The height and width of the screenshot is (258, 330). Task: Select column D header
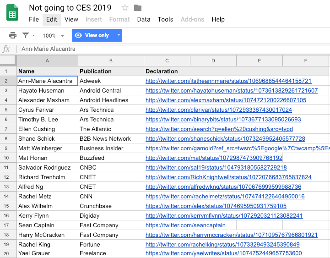(x=213, y=60)
